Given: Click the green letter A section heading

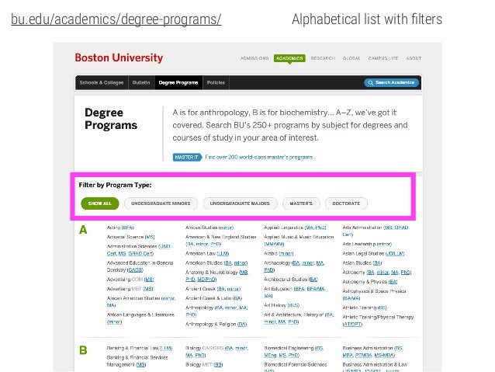Looking at the screenshot, I should pyautogui.click(x=83, y=230).
